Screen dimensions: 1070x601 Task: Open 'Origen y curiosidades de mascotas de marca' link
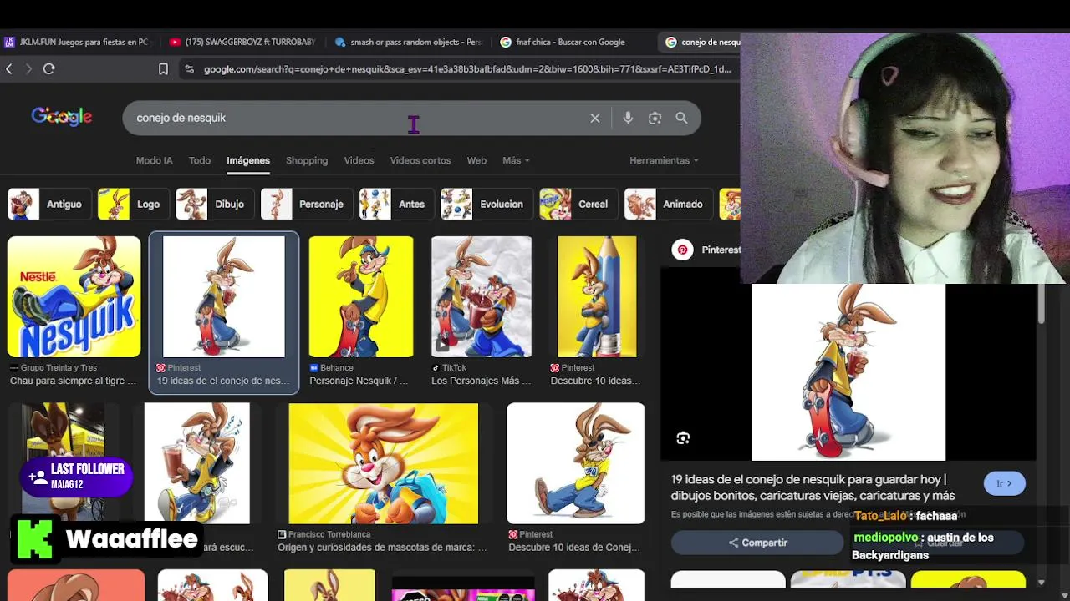382,548
